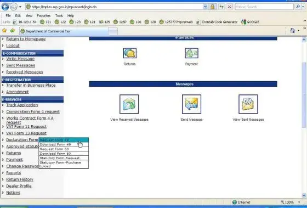This screenshot has height=208, width=307.
Task: Switch to Department of Commercial Tax tab
Action: point(64,31)
